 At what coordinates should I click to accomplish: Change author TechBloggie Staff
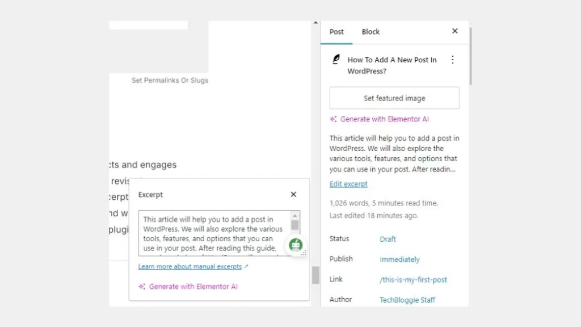click(x=407, y=300)
